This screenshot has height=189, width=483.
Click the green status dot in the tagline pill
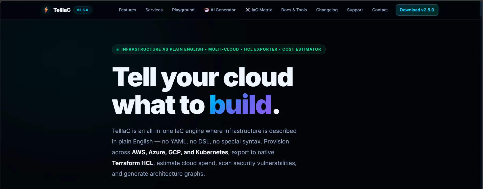click(x=118, y=50)
